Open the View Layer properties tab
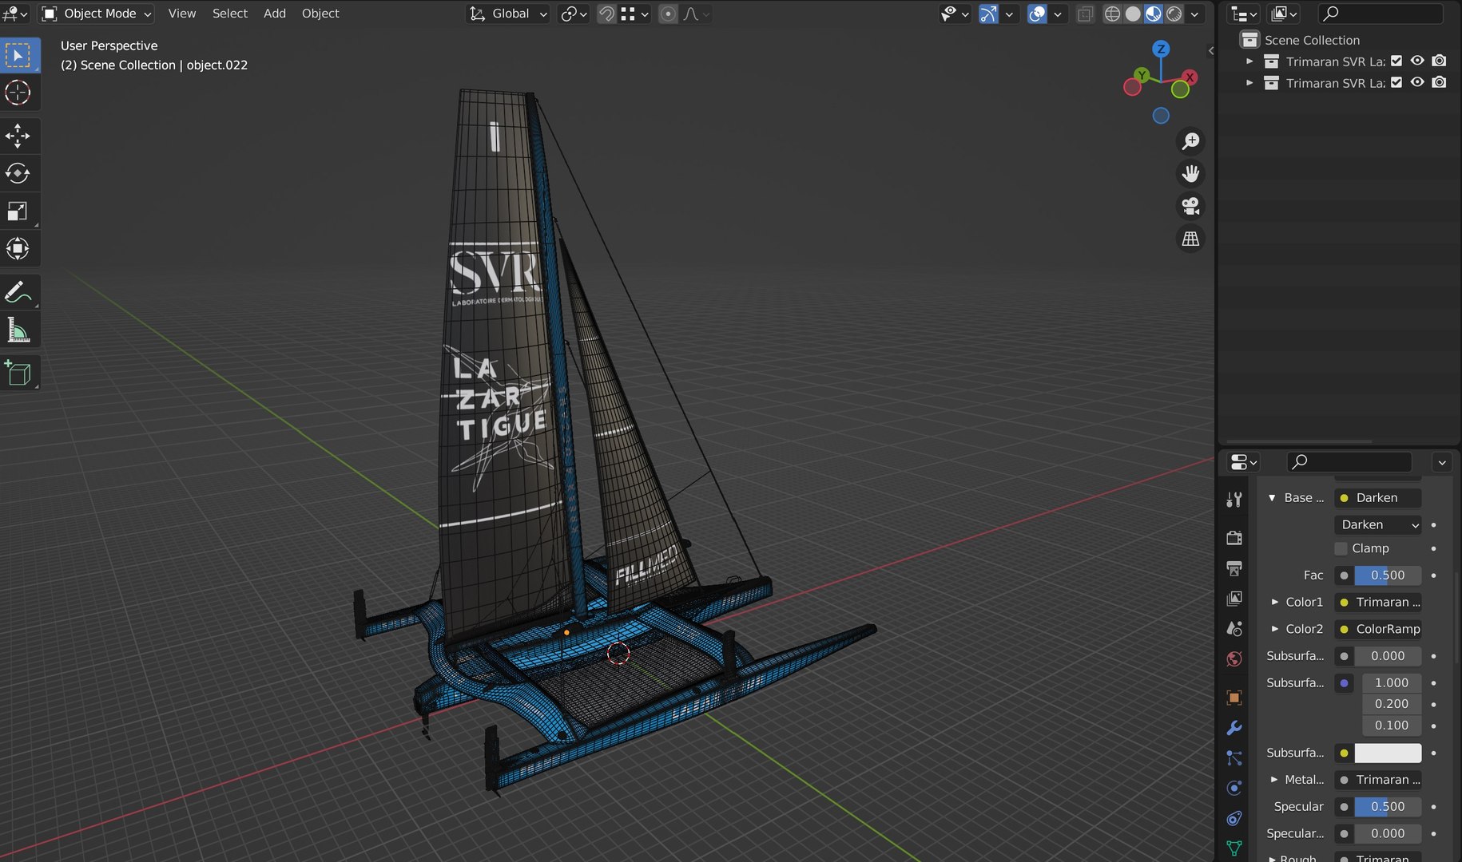Image resolution: width=1462 pixels, height=862 pixels. tap(1234, 599)
